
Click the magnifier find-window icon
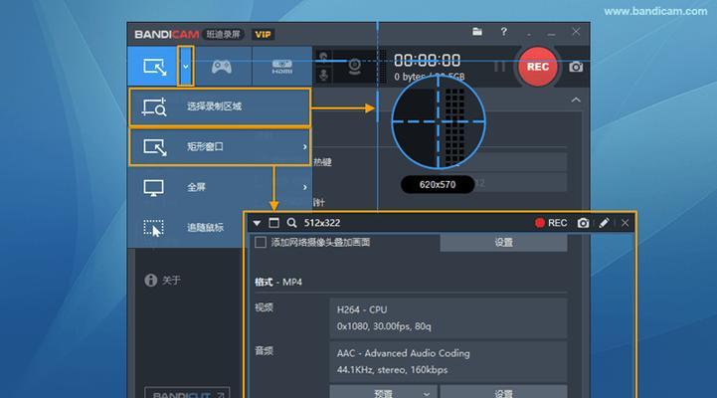(291, 223)
